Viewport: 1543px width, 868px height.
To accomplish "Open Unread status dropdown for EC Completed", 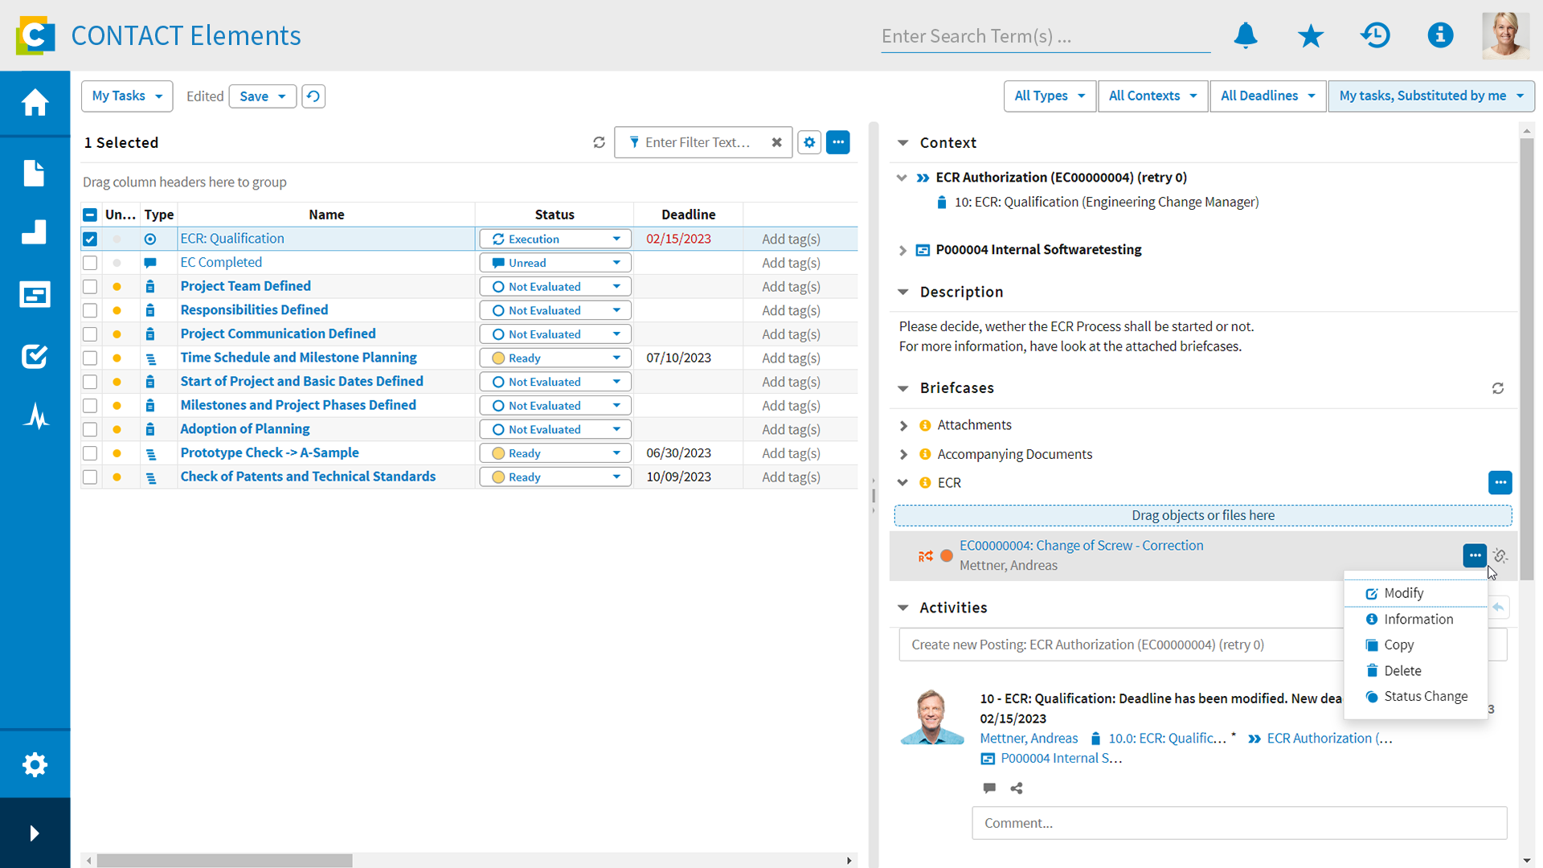I will (x=555, y=263).
